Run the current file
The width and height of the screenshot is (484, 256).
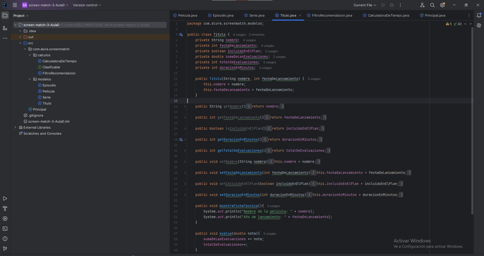click(x=383, y=5)
